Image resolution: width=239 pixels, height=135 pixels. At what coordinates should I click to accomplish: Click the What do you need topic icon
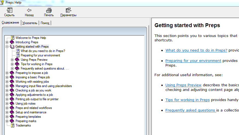pos(18,51)
